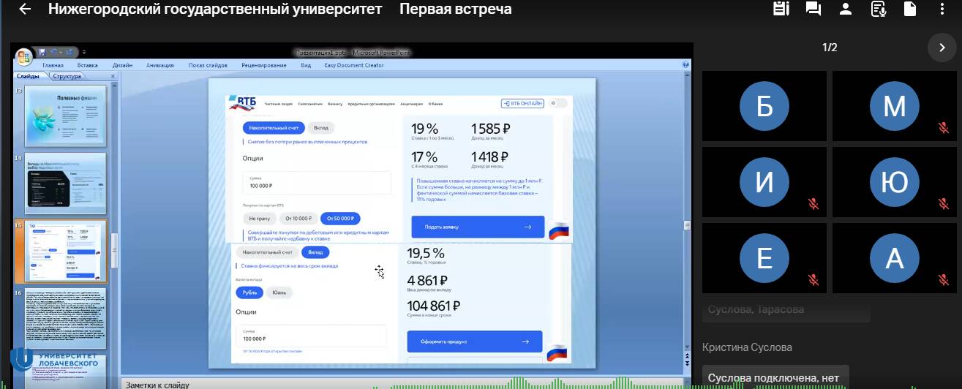Screen dimensions: 962x389
Task: Click Самозанятым in ВТБ navigation
Action: 310,104
